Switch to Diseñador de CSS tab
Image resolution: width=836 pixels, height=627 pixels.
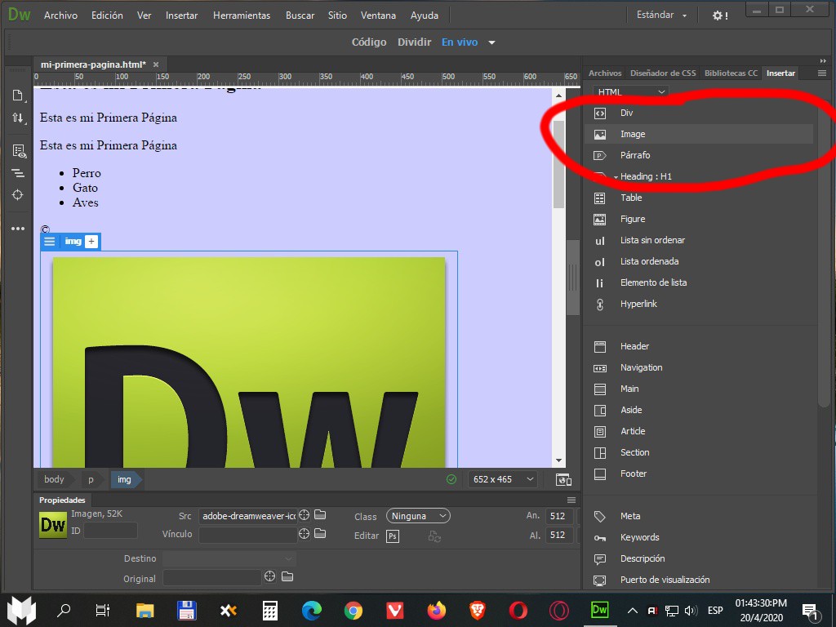[x=663, y=73]
